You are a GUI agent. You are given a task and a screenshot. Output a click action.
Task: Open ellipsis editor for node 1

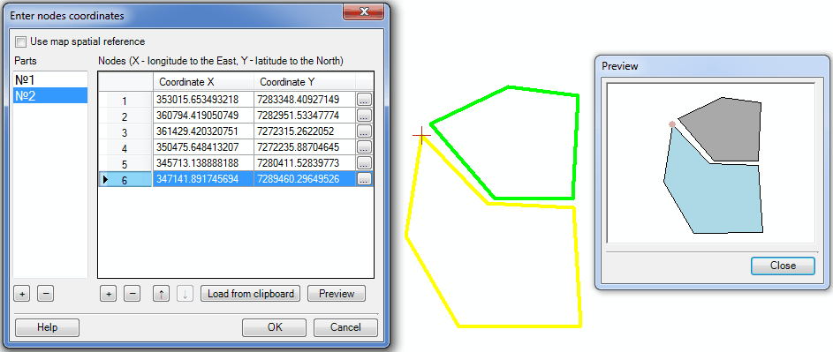tap(364, 100)
